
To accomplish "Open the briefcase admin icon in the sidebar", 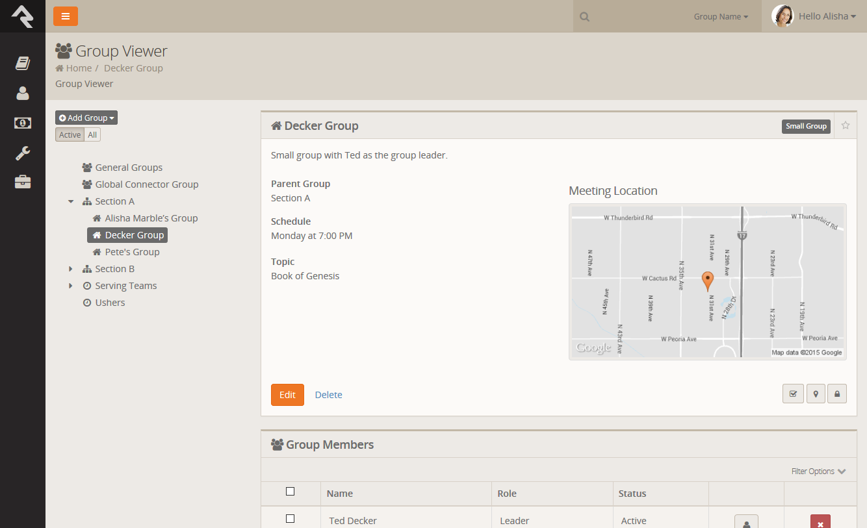I will pyautogui.click(x=23, y=182).
